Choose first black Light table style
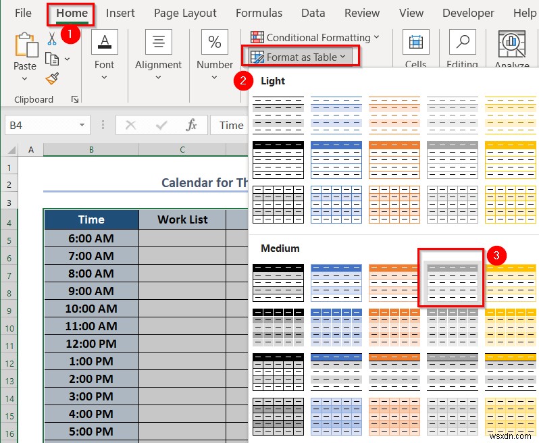 point(278,115)
